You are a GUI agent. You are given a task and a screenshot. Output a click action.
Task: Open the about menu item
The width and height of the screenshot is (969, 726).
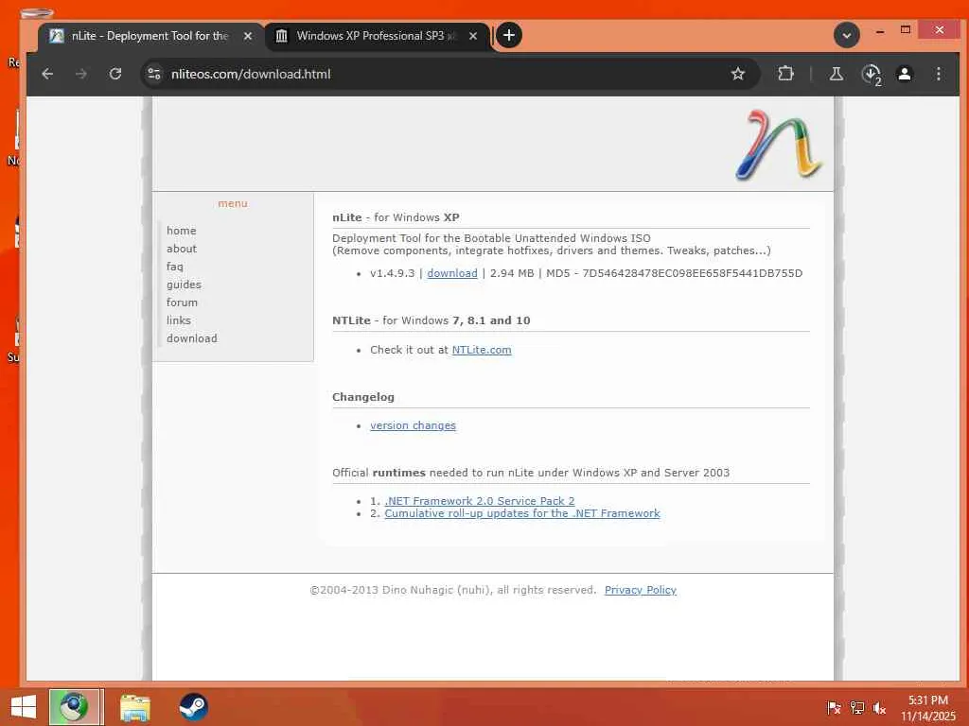(x=181, y=249)
